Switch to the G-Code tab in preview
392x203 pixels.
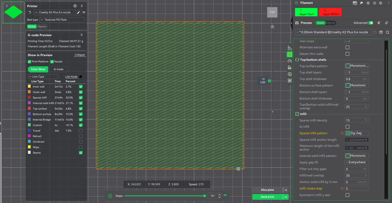(x=58, y=69)
